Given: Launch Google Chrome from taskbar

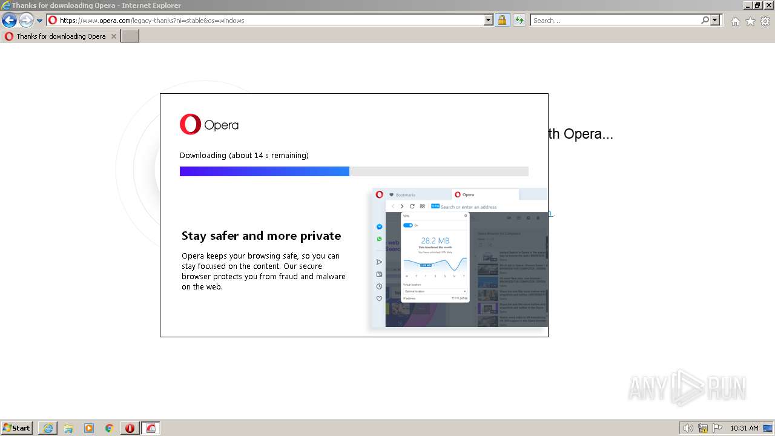Looking at the screenshot, I should click(x=110, y=428).
